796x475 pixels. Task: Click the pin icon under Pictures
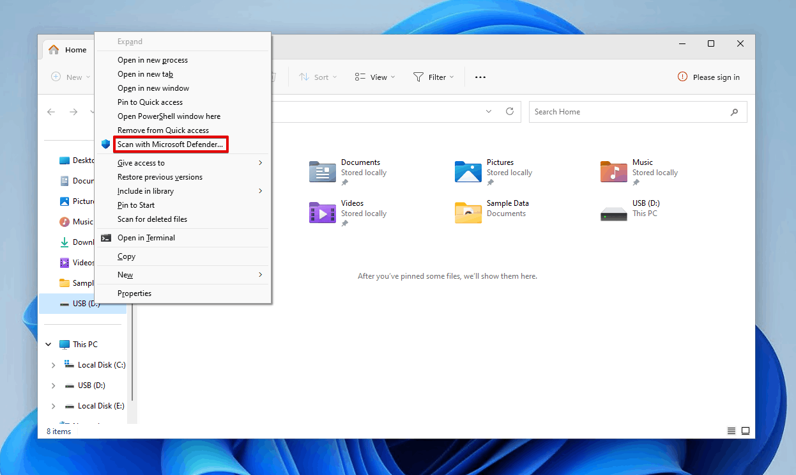point(491,183)
